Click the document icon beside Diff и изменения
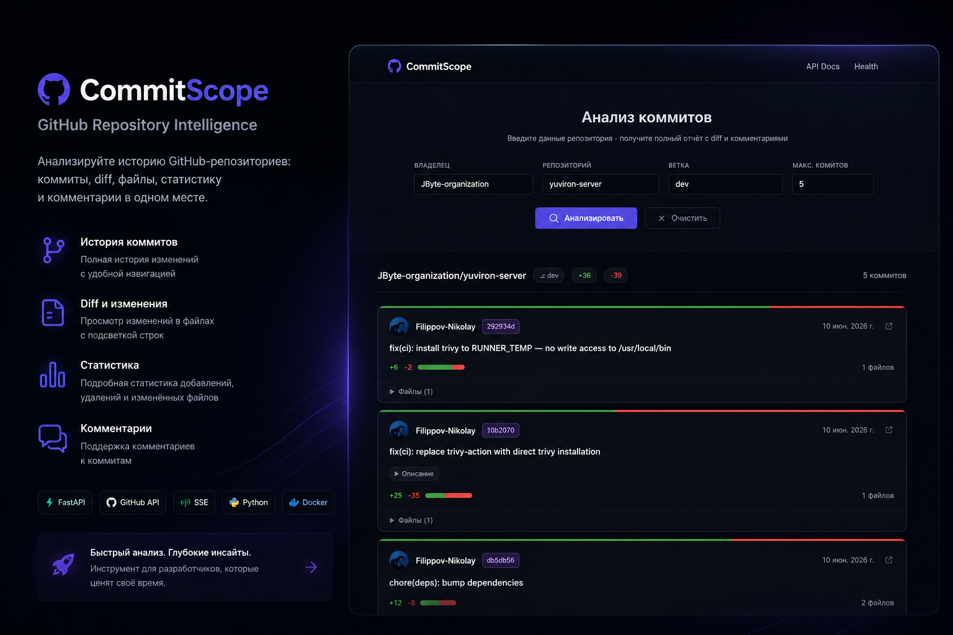Viewport: 953px width, 635px height. point(53,313)
